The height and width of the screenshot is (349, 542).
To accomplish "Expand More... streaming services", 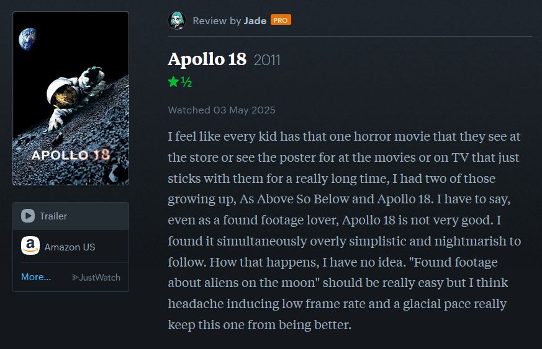I will click(36, 277).
